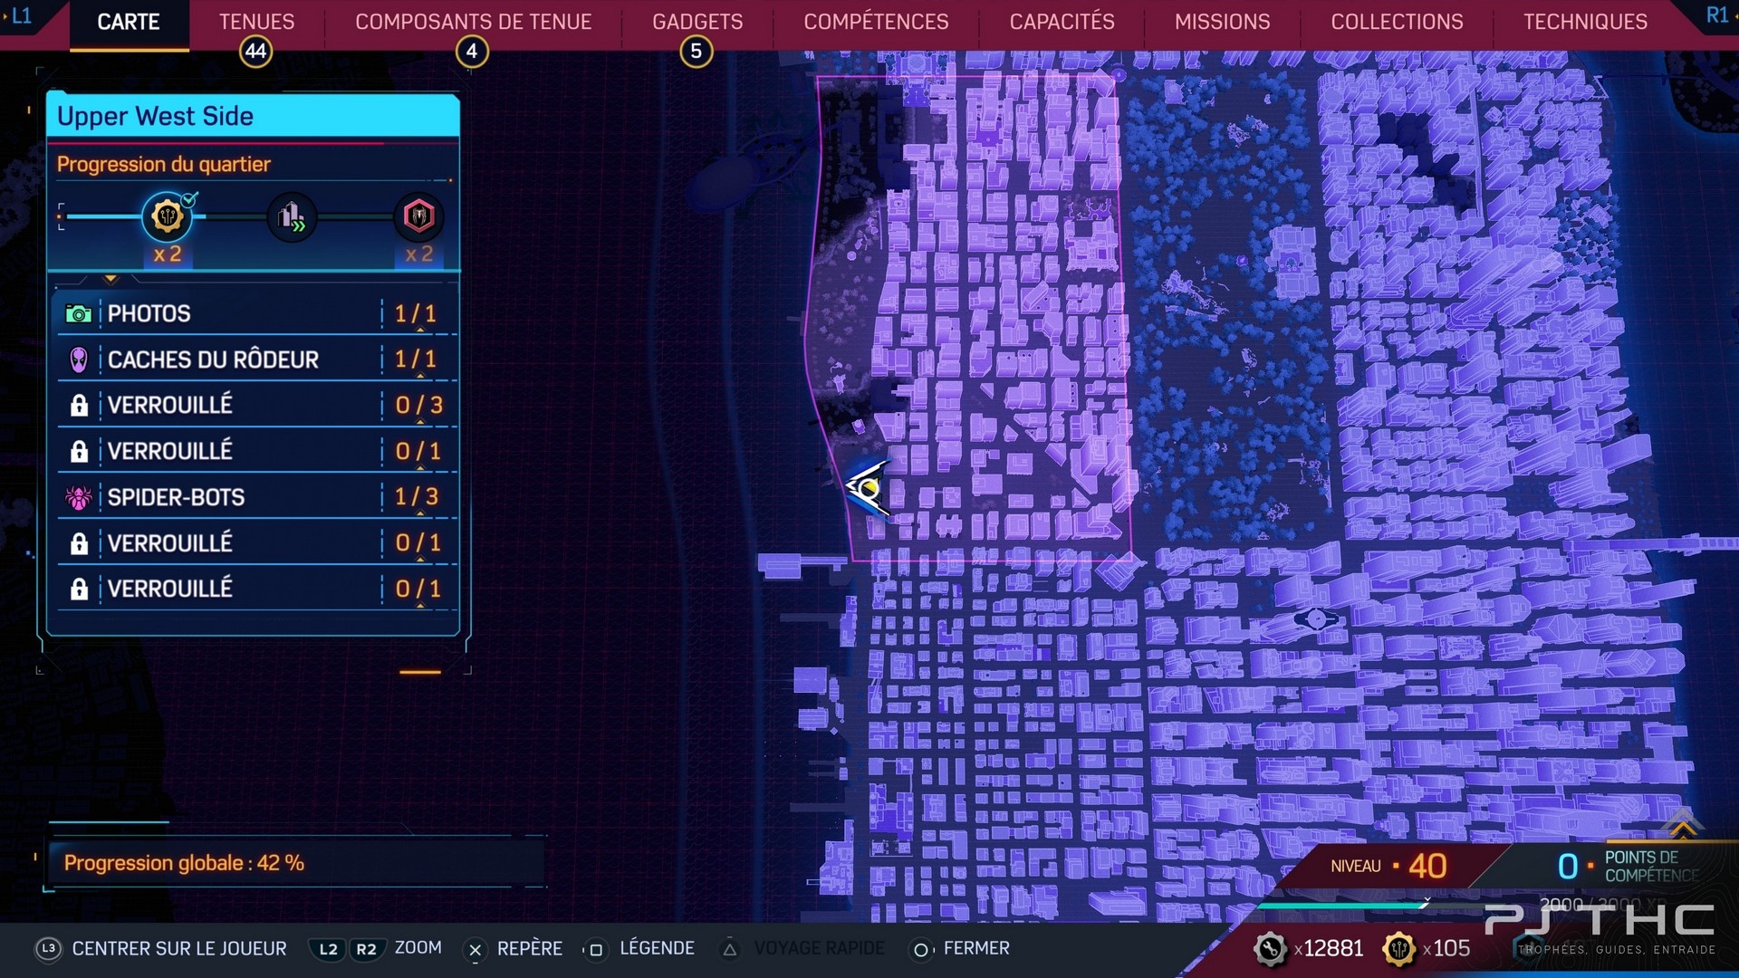The image size is (1739, 978).
Task: Click the Spider-Bots 1/3 counter
Action: click(417, 496)
